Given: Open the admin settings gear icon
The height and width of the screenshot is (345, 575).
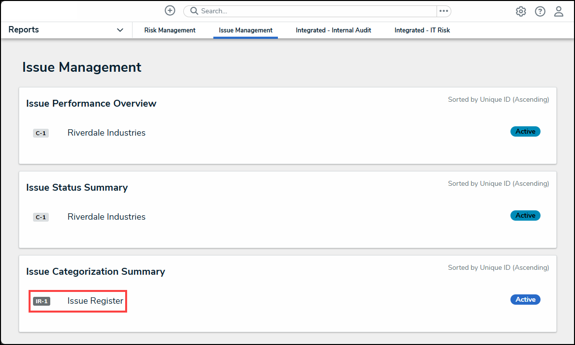Looking at the screenshot, I should (x=521, y=11).
